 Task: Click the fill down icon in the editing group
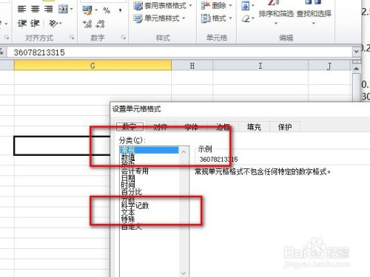(246, 6)
